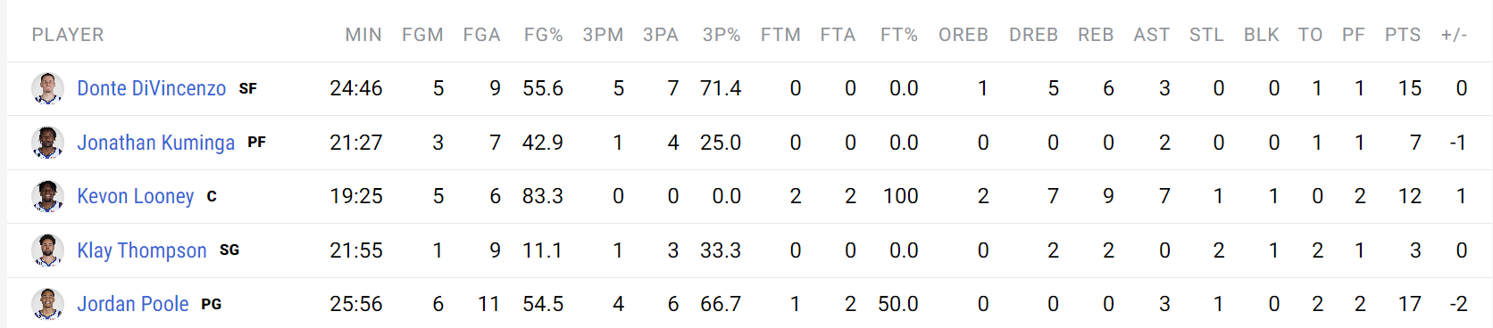Click Donte DiVincenzo's headshot avatar
The height and width of the screenshot is (328, 1493).
point(47,88)
